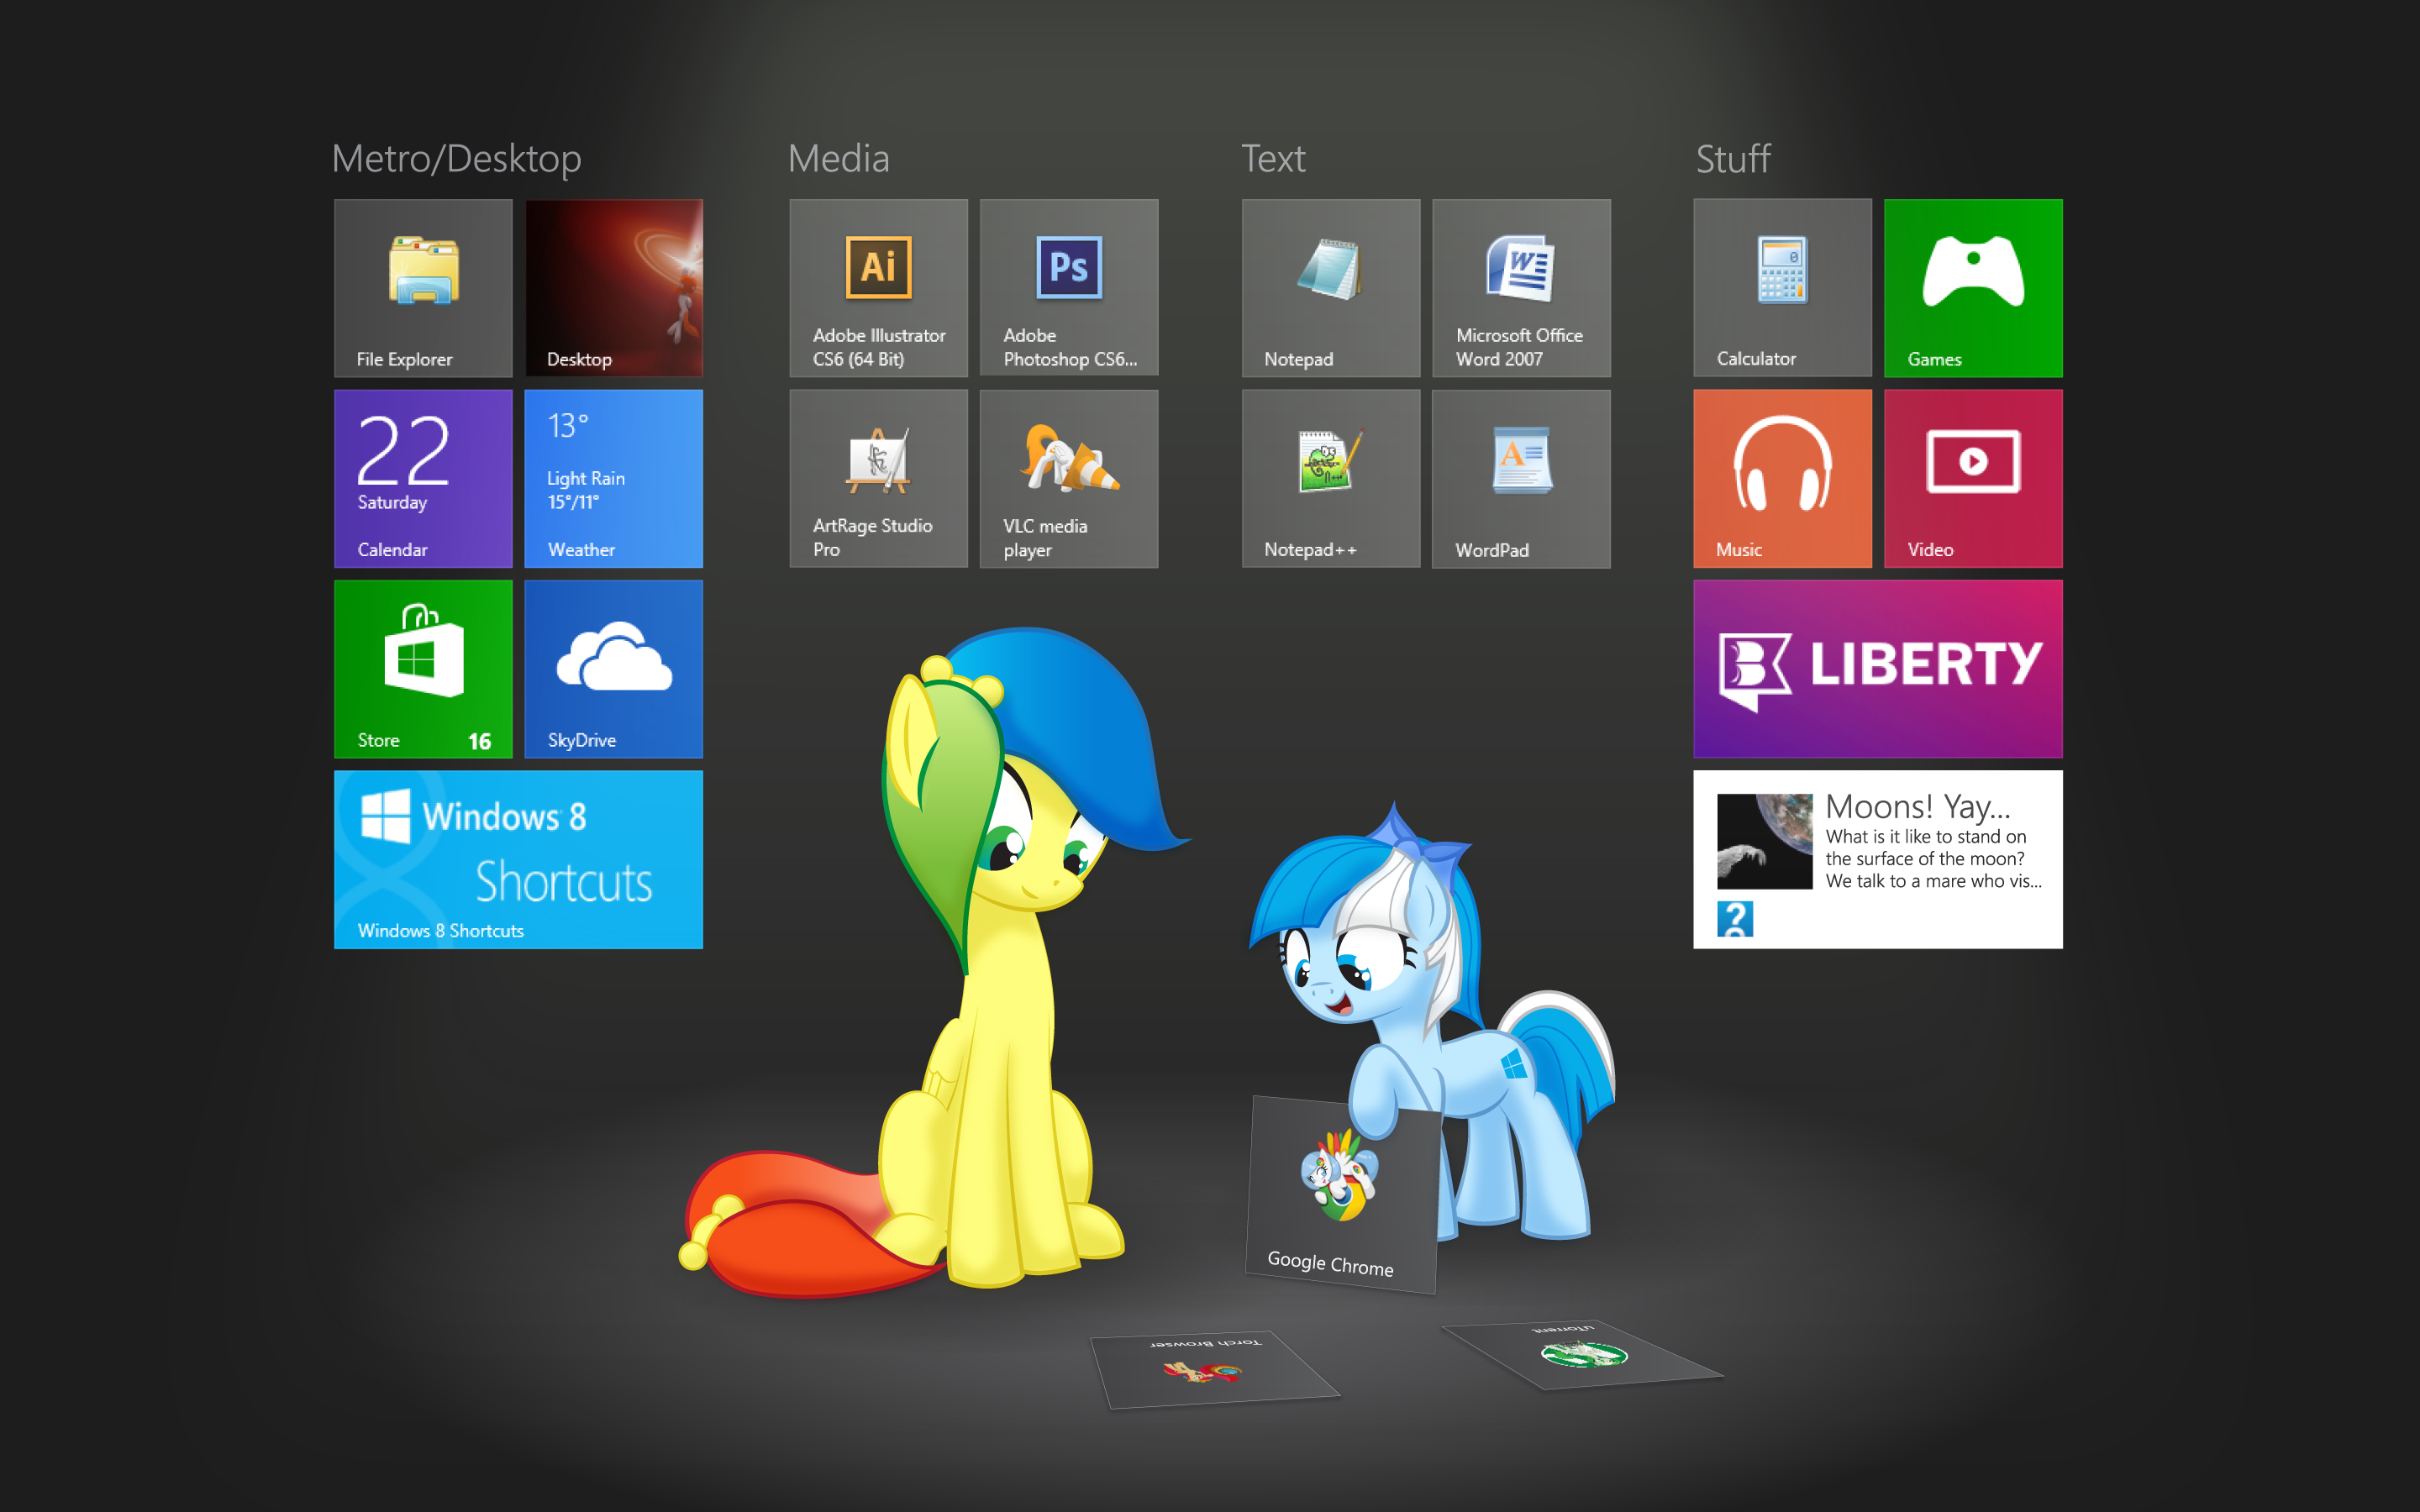This screenshot has height=1512, width=2420.
Task: Open the Moons! Yay... news tile
Action: point(1877,859)
